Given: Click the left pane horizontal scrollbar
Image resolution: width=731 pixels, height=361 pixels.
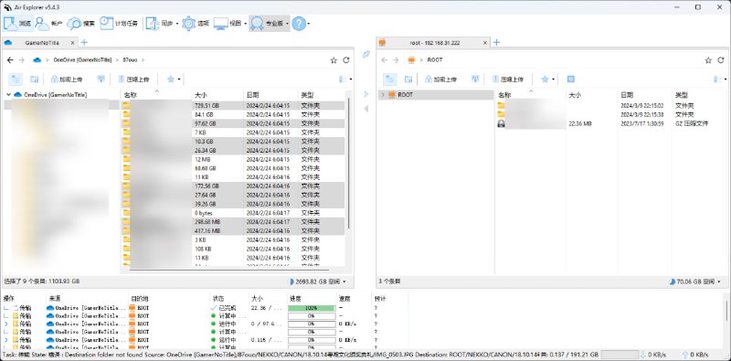Looking at the screenshot, I should click(x=229, y=269).
